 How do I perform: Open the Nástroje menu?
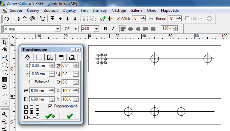point(119,10)
